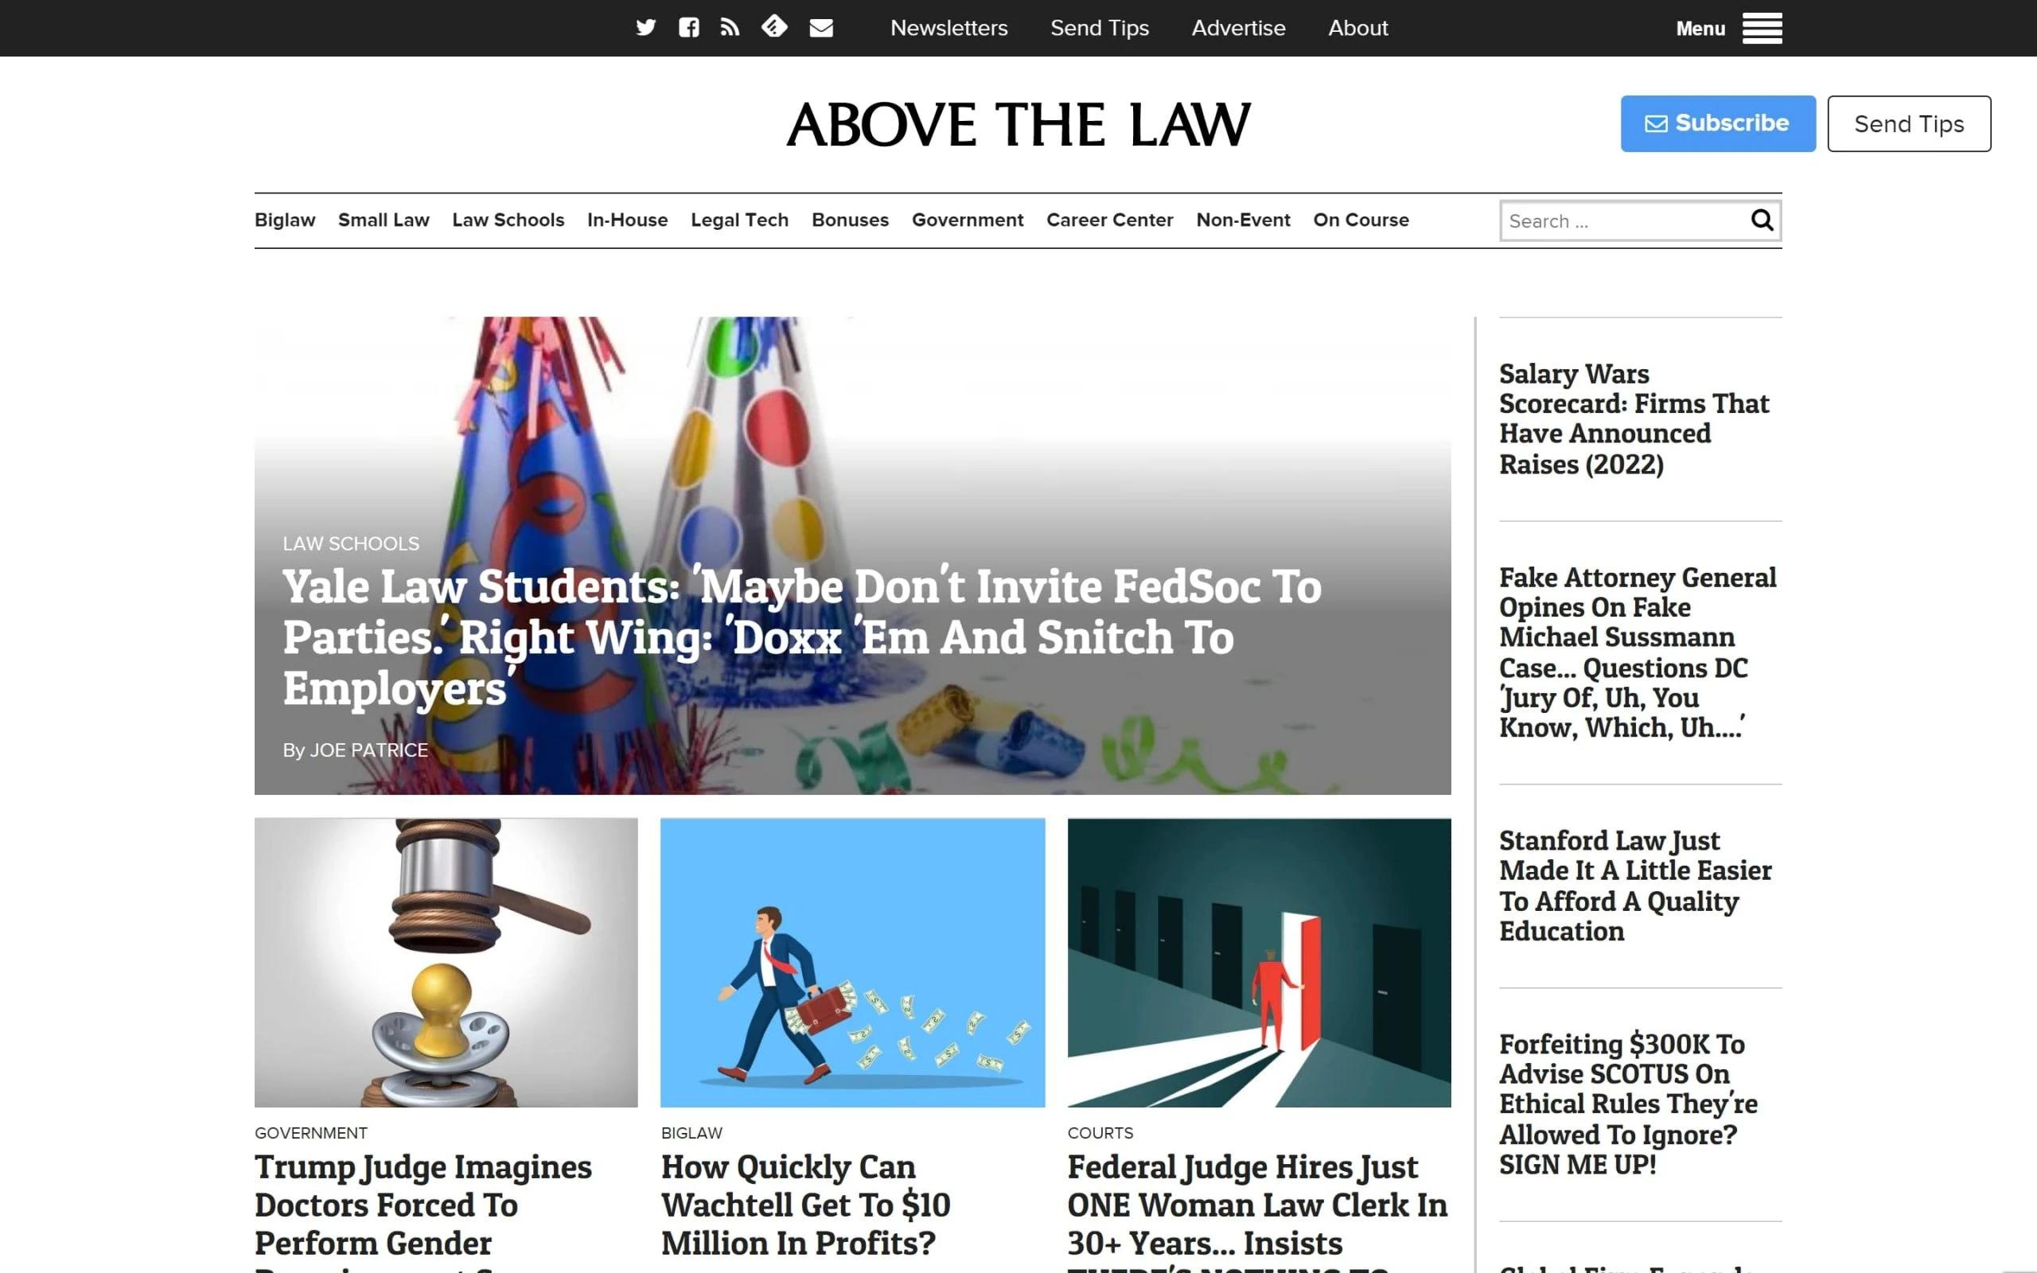Viewport: 2037px width, 1273px height.
Task: Open the Feedly icon in the header
Action: [x=775, y=28]
